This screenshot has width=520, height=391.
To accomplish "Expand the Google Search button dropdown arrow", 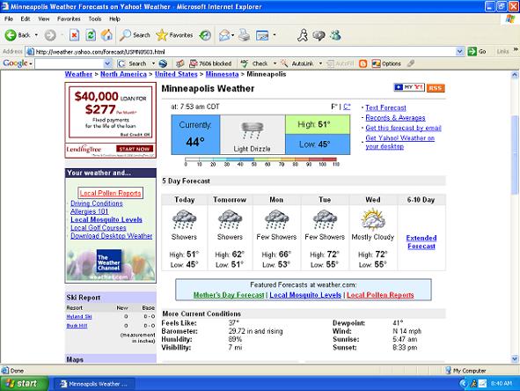I will coord(153,63).
